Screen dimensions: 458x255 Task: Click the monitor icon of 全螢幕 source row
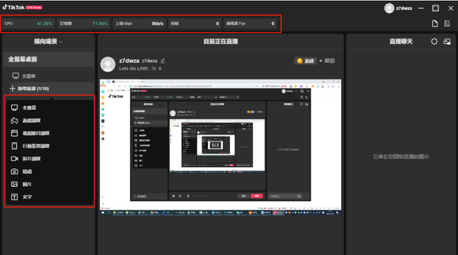16,76
